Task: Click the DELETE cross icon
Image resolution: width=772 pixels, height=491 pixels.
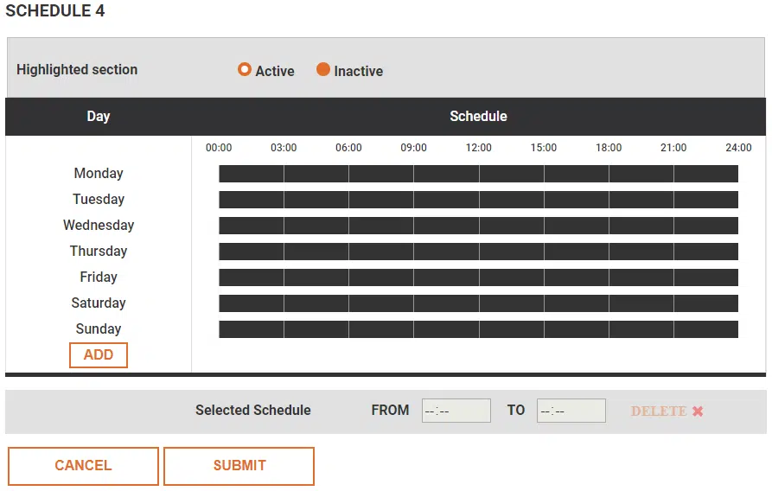Action: [698, 411]
